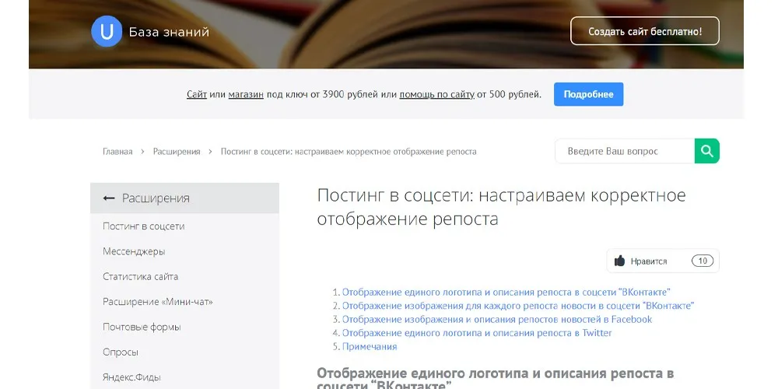This screenshot has width=778, height=389.
Task: Jump to репостов новостей в Facebook section
Action: pos(497,320)
